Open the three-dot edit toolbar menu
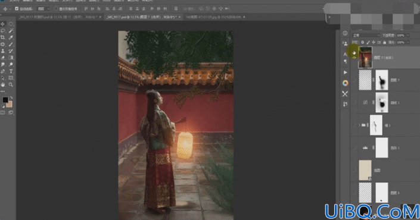 pos(3,92)
